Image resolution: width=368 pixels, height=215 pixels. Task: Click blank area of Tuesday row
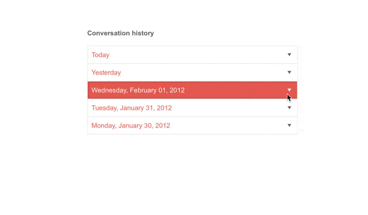click(x=225, y=108)
